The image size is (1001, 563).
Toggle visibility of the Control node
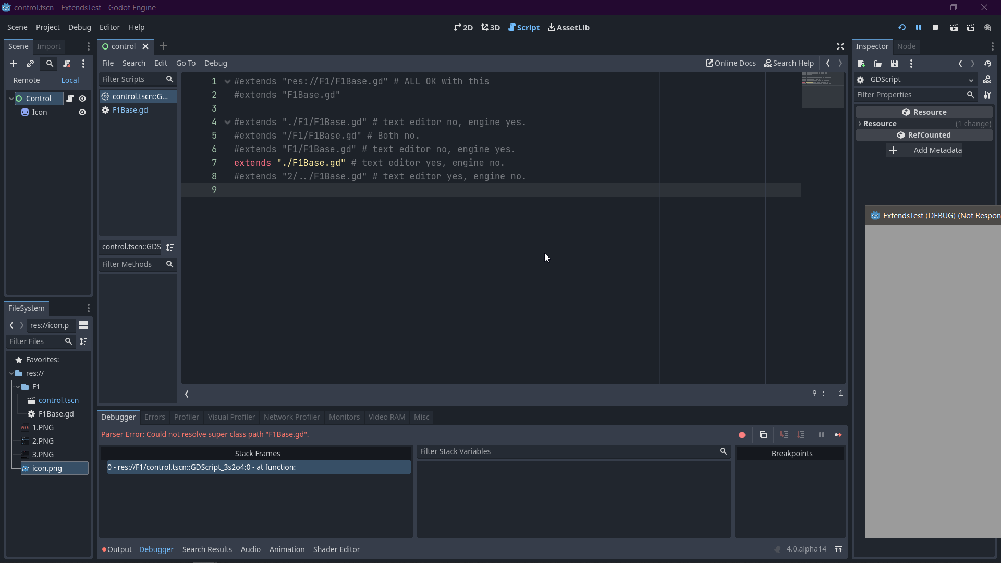[x=82, y=99]
